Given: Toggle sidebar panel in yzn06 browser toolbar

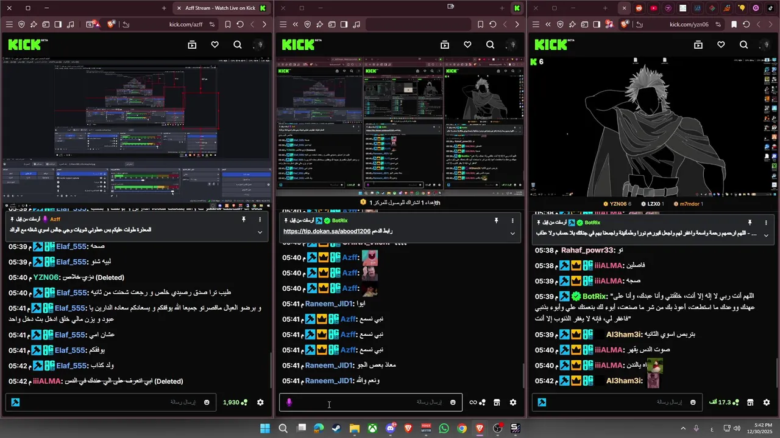Looking at the screenshot, I should (597, 24).
